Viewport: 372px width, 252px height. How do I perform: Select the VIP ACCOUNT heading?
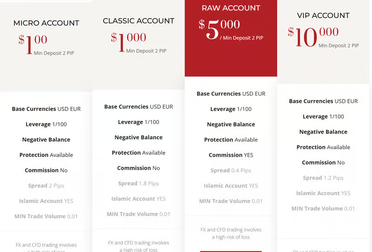(323, 15)
